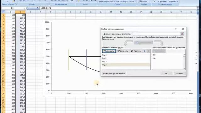Viewport: 201px width, 113px height.
Task: Open the Name Box dropdown arrow
Action: click(x=24, y=8)
